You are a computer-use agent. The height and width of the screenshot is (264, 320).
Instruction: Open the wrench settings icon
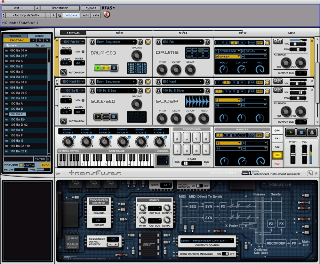(309, 173)
